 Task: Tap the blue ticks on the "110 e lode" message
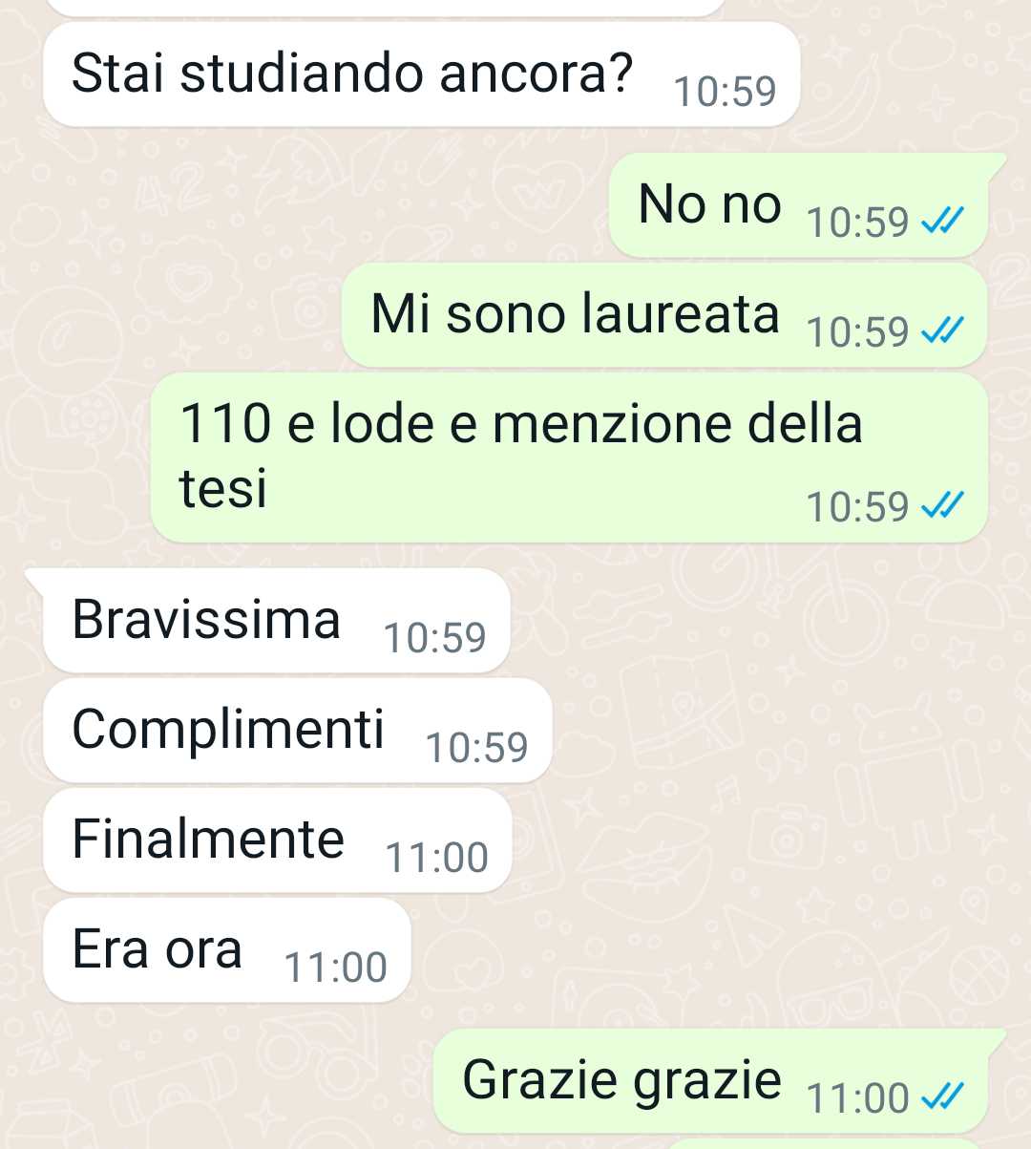(x=942, y=506)
